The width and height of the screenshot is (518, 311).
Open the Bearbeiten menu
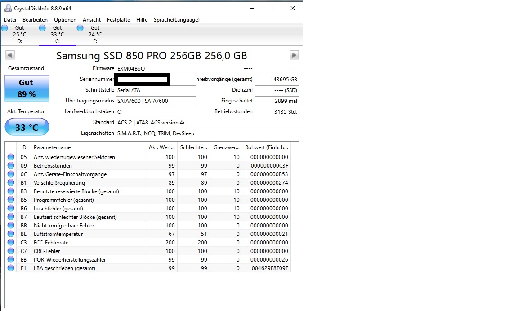[x=35, y=20]
